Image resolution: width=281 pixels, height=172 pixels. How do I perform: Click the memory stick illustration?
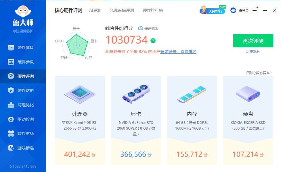pyautogui.click(x=192, y=94)
